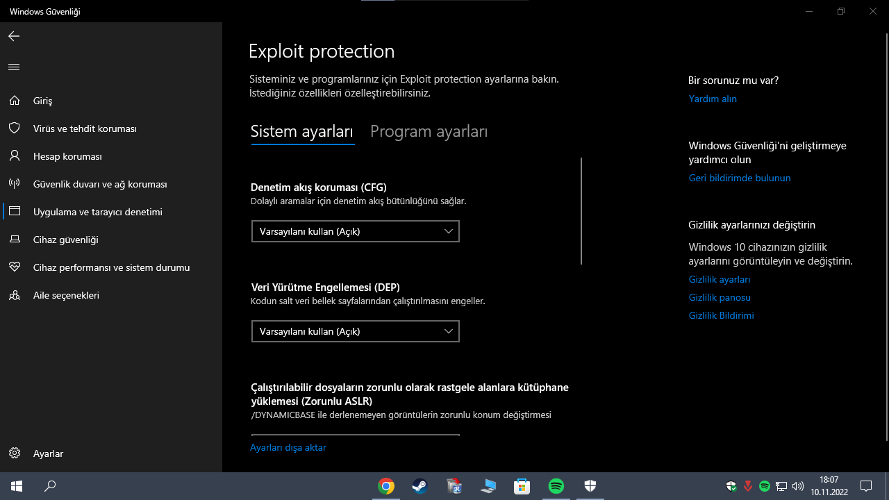889x500 pixels.
Task: Open the network tray icon
Action: click(x=781, y=486)
